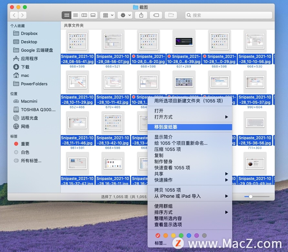Open the group-by dropdown in toolbar
Image resolution: width=288 pixels, height=252 pixels.
108,15
